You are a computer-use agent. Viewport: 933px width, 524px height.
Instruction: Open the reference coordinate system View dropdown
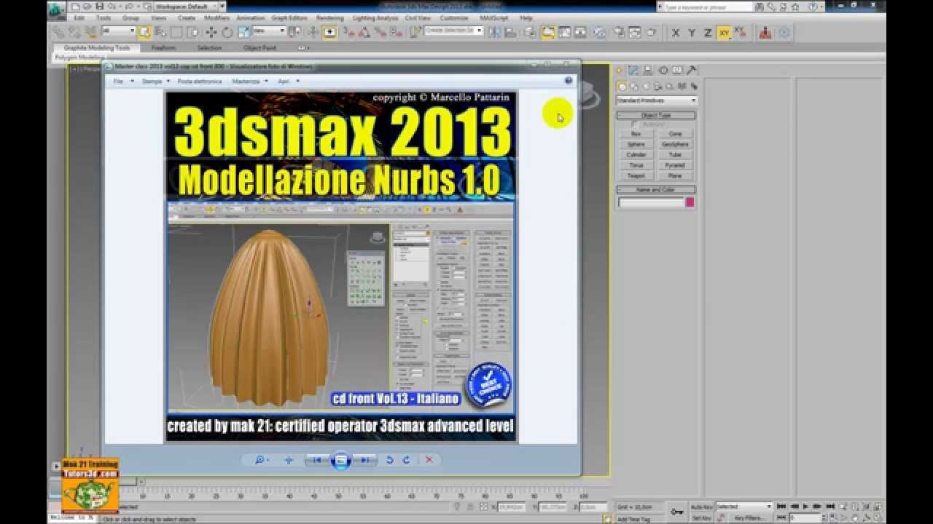pyautogui.click(x=268, y=31)
